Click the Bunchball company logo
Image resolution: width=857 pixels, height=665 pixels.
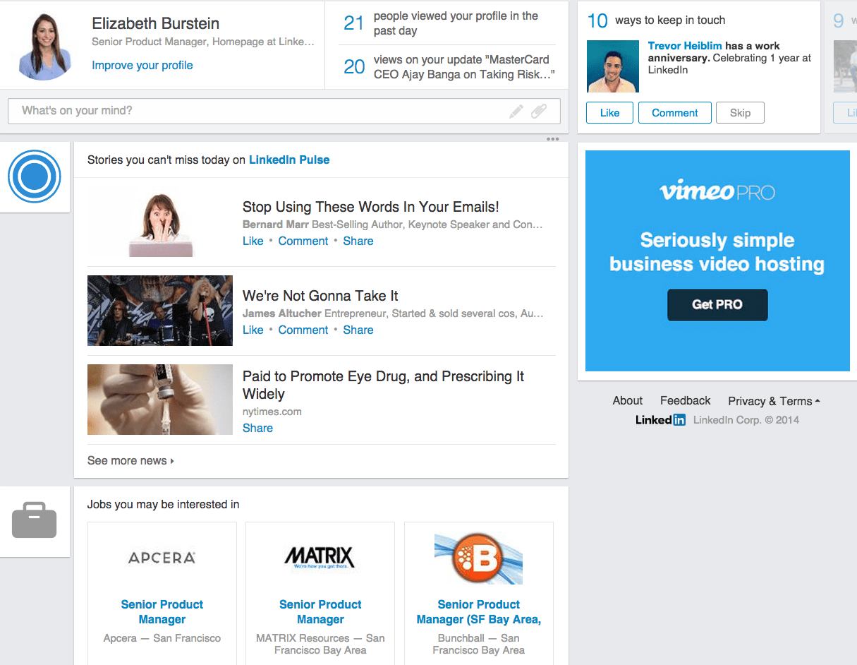pyautogui.click(x=478, y=557)
